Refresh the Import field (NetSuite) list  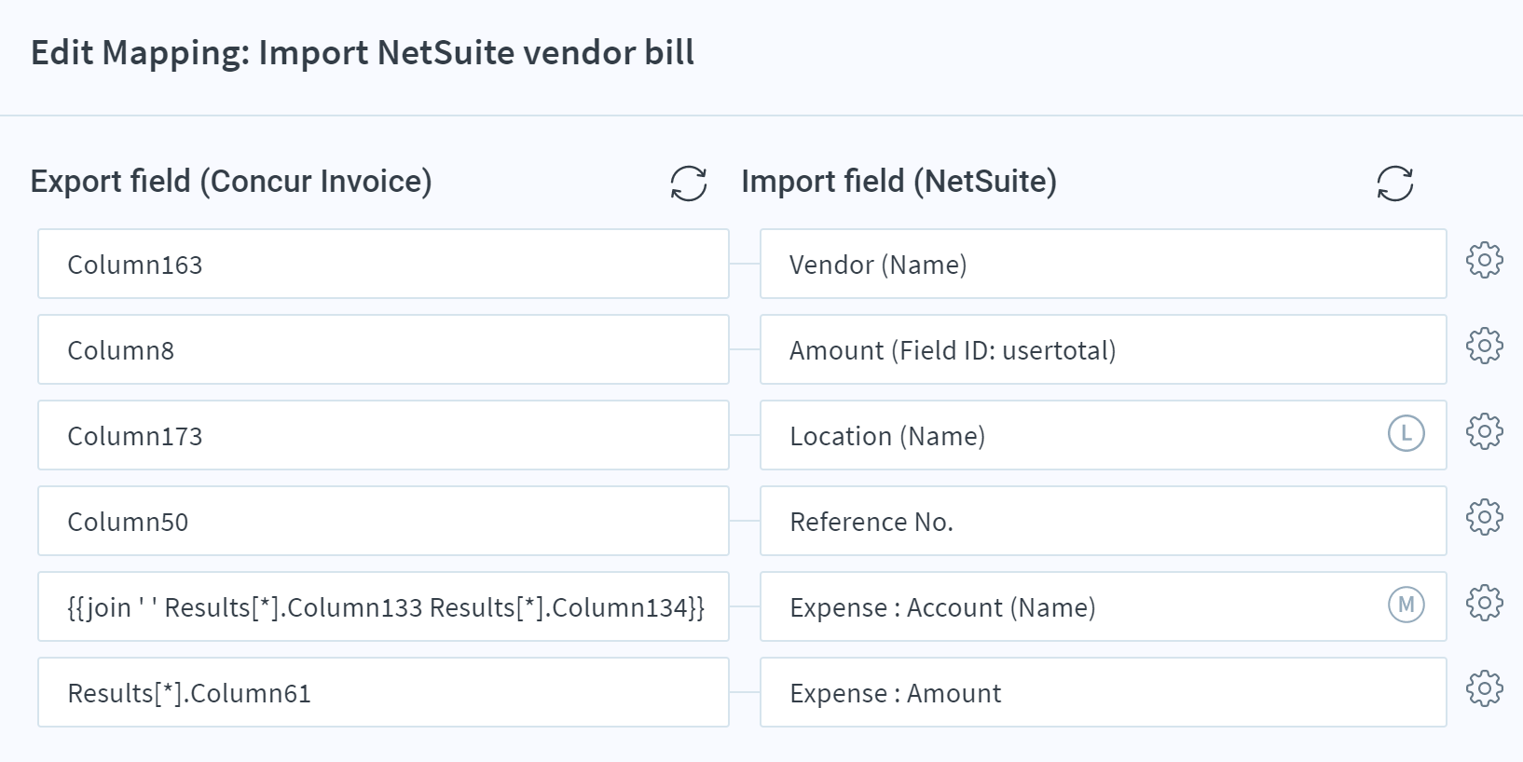pos(1395,184)
